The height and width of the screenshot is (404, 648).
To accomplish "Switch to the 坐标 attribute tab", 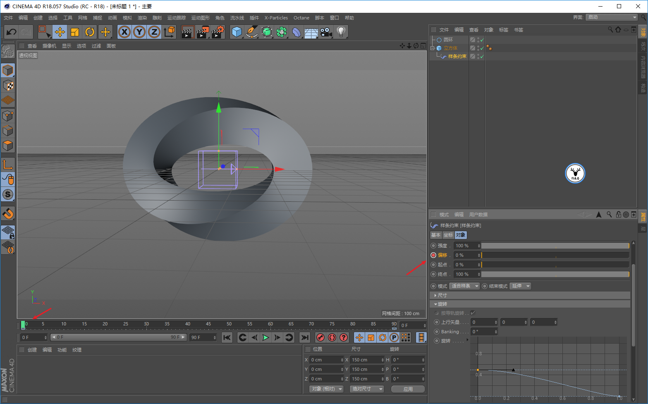I will pos(448,235).
